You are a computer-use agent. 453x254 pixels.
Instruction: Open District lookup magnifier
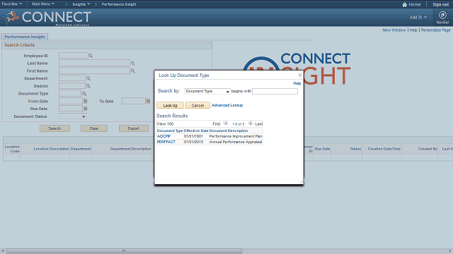88,86
